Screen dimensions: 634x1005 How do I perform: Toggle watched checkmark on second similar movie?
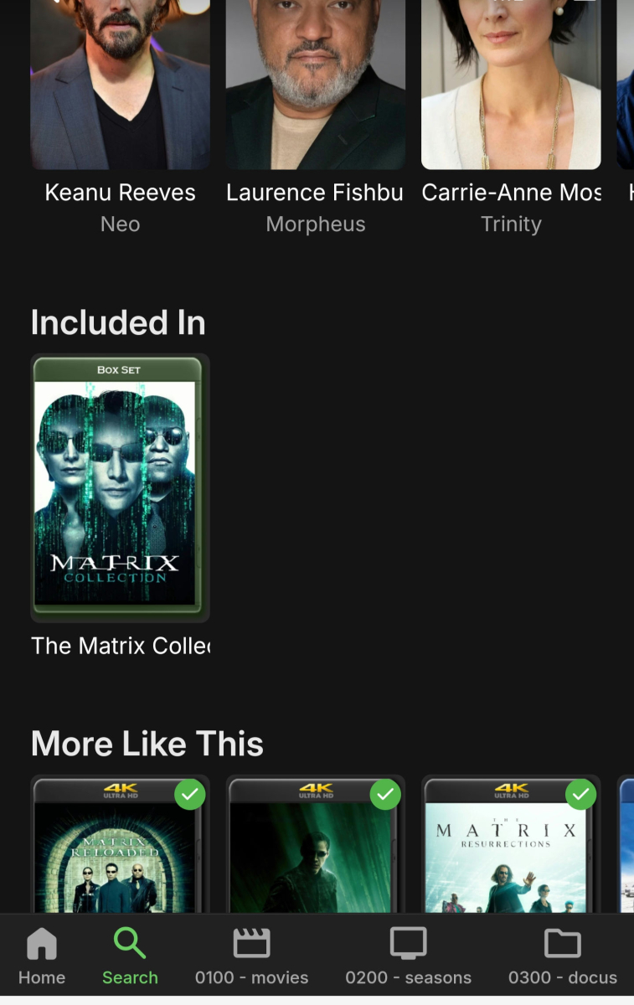(x=385, y=793)
